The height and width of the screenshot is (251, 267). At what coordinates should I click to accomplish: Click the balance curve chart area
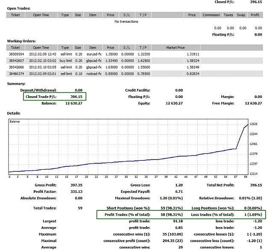coord(129,147)
